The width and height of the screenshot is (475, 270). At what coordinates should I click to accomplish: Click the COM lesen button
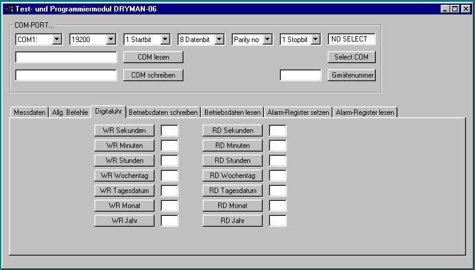pos(153,57)
